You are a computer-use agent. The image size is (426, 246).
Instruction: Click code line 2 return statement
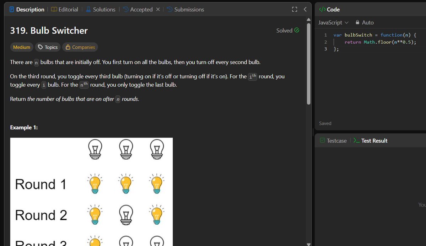(380, 42)
